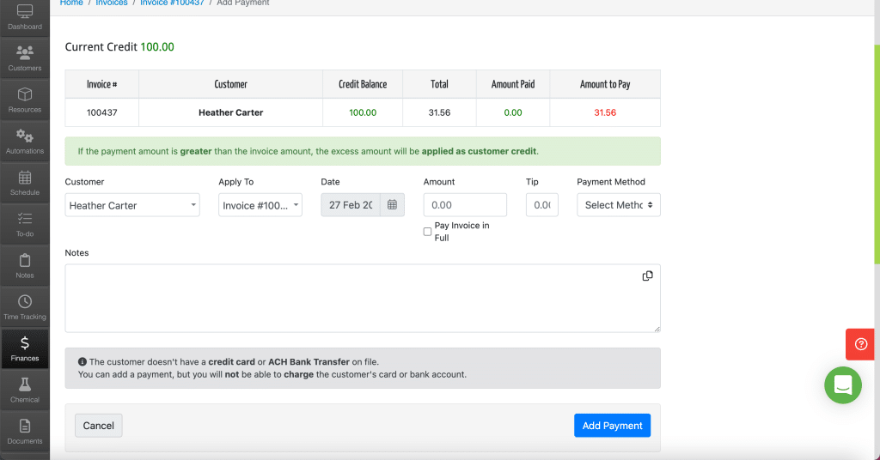Image resolution: width=880 pixels, height=460 pixels.
Task: Click the Amount input field
Action: click(465, 205)
